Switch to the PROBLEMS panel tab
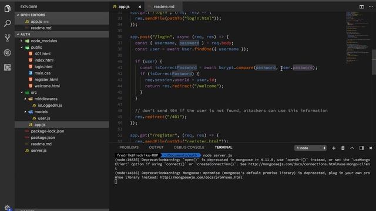The height and width of the screenshot is (211, 376). 129,147
